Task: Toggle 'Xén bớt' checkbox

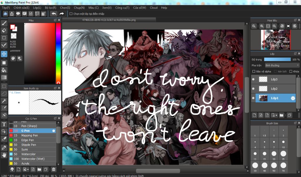Action: tap(275, 72)
